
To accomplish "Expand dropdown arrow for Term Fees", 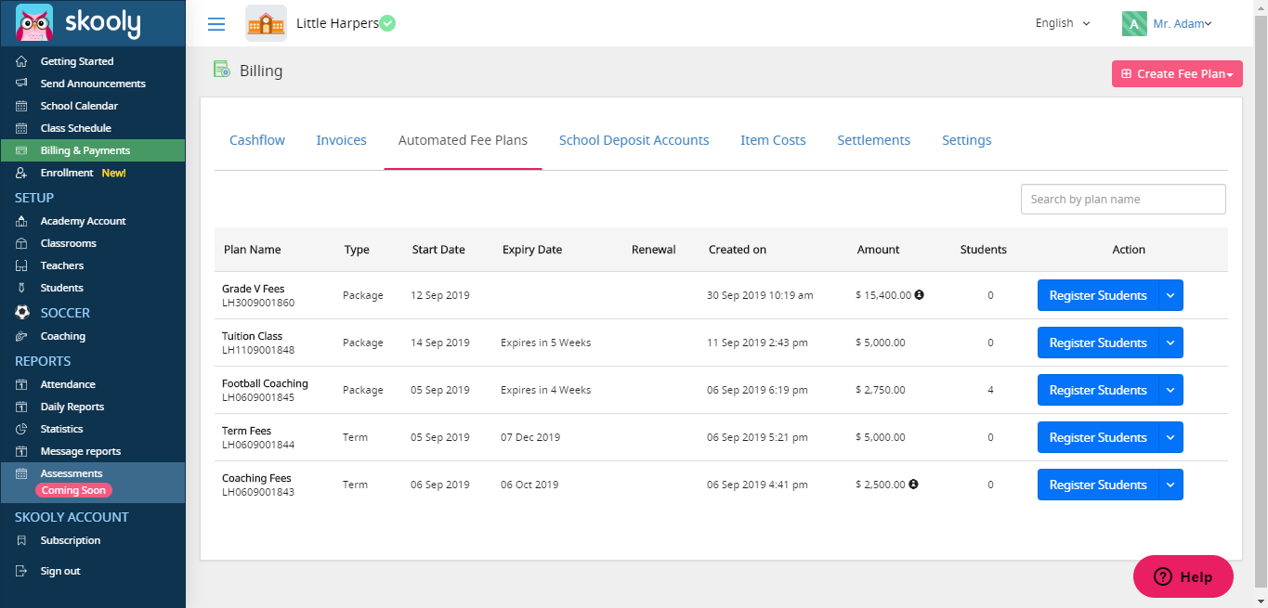I will click(1170, 437).
